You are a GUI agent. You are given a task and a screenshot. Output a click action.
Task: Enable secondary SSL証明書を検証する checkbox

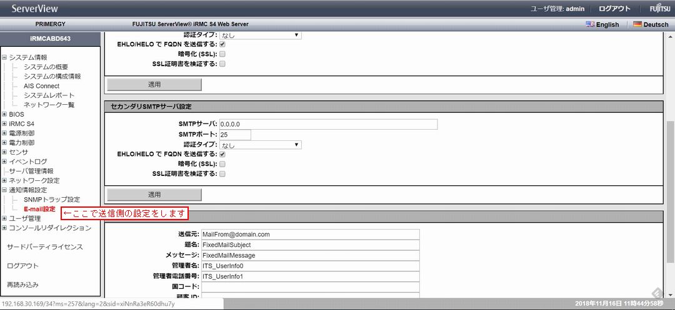tap(222, 174)
